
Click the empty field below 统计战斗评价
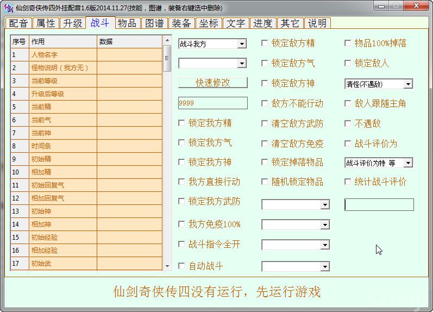379,204
